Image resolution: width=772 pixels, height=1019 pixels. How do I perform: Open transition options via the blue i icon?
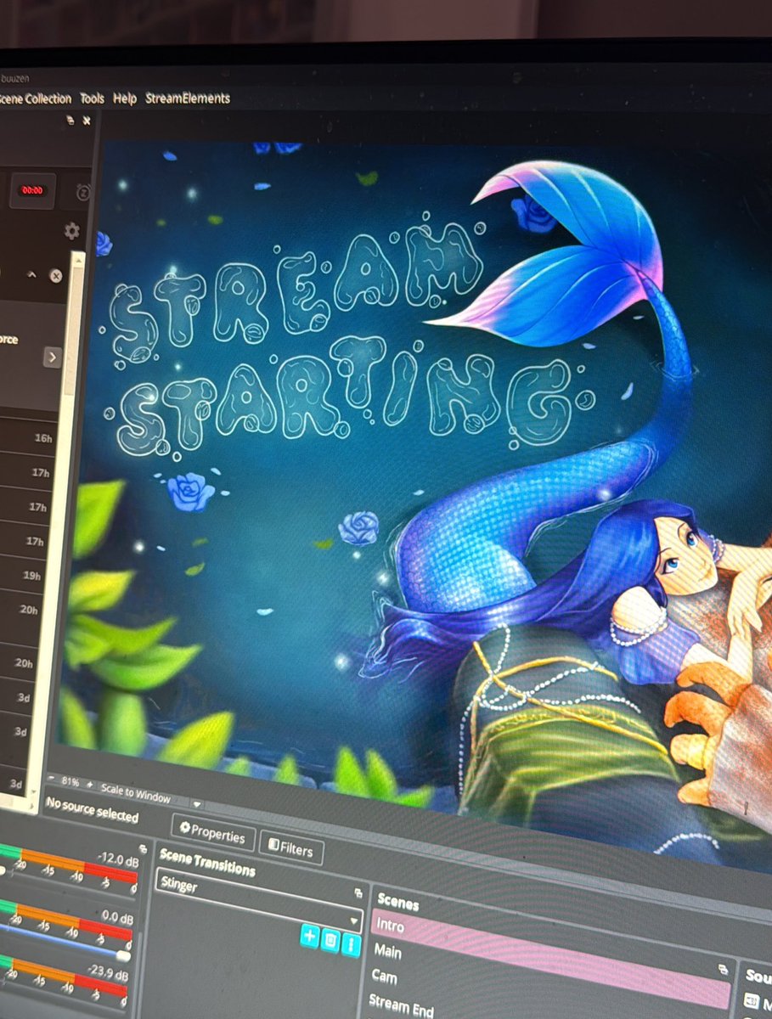tap(351, 944)
